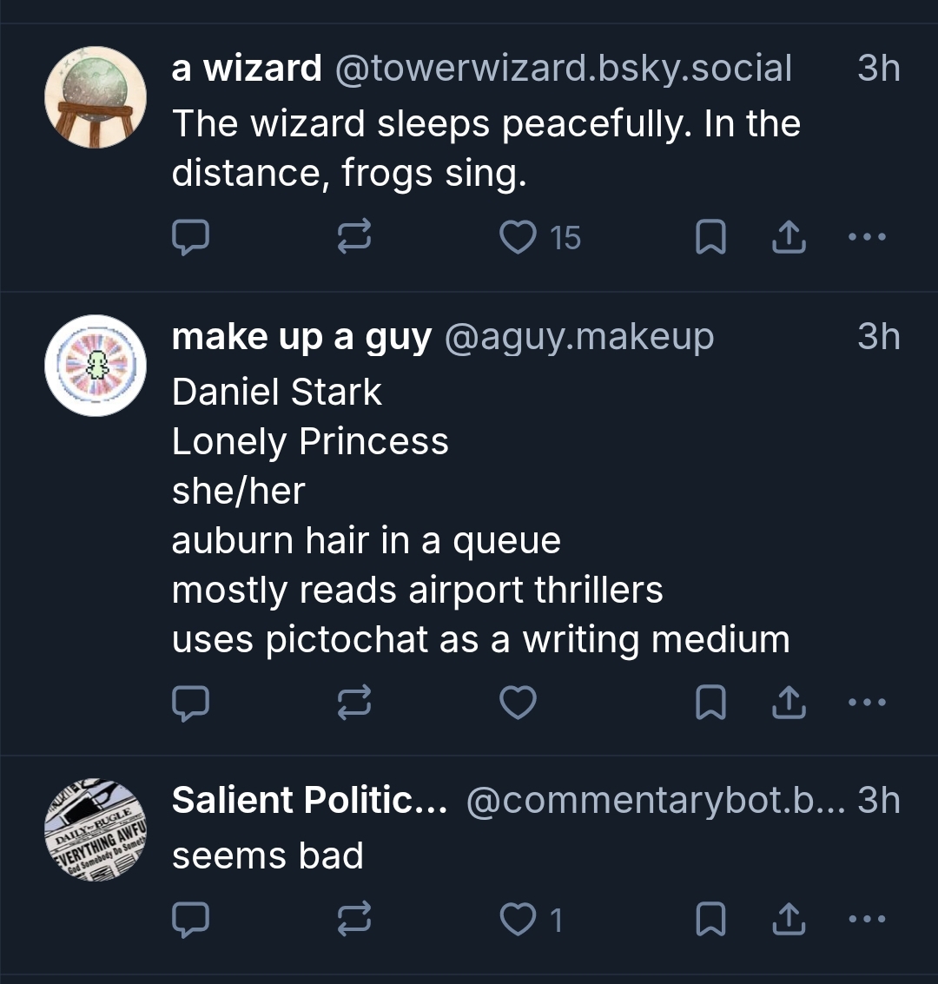
Task: Open the "seems bad" post text
Action: pos(268,856)
